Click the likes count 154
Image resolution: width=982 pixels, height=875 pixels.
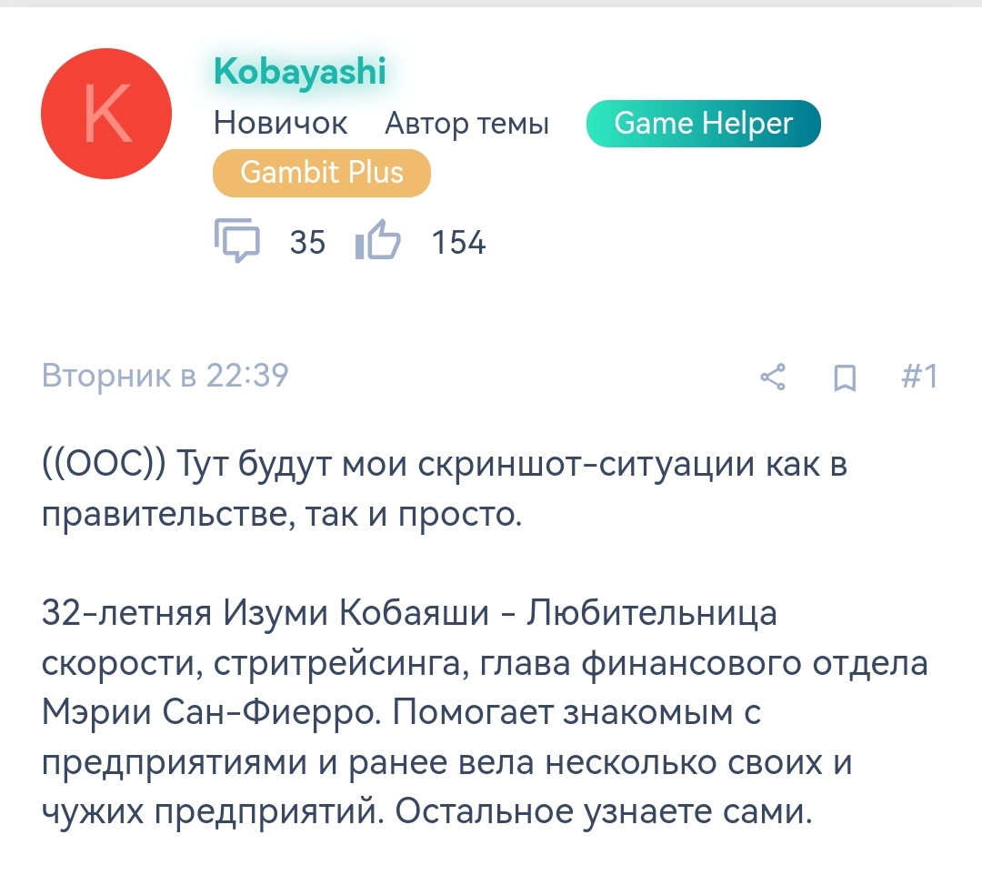click(458, 243)
